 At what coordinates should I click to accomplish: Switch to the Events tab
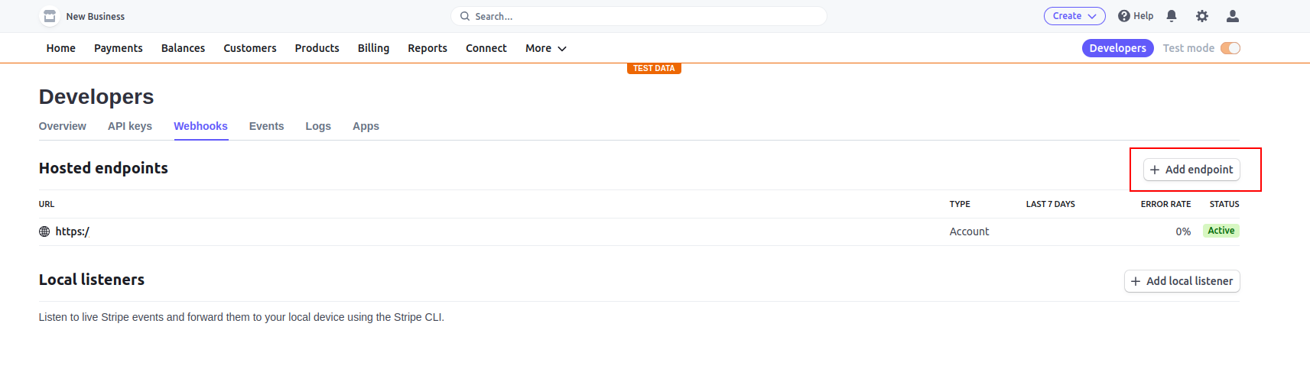coord(266,126)
